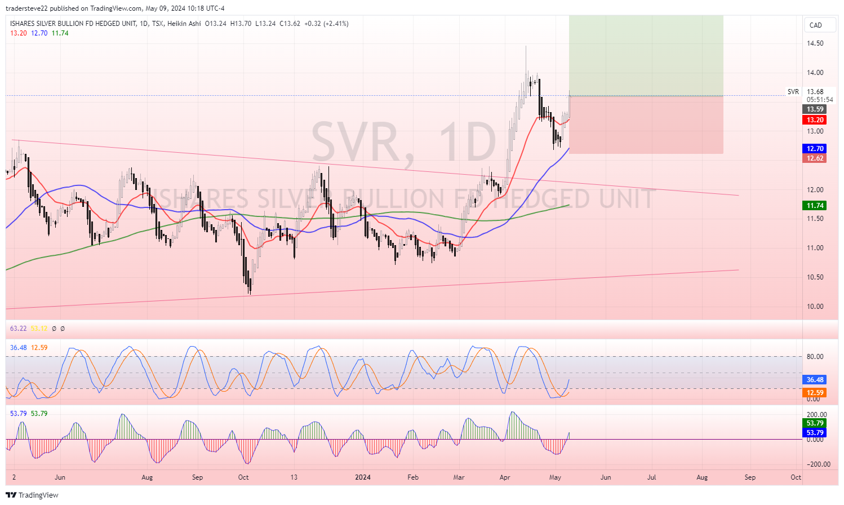Click the 12.62 stop level price label

pos(815,158)
